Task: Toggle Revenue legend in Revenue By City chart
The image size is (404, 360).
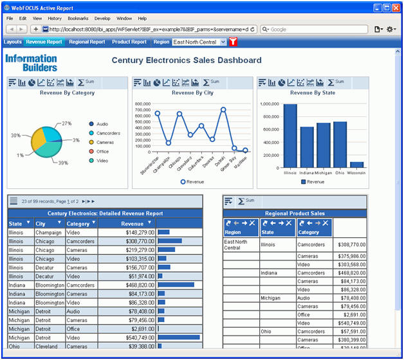Action: (192, 182)
